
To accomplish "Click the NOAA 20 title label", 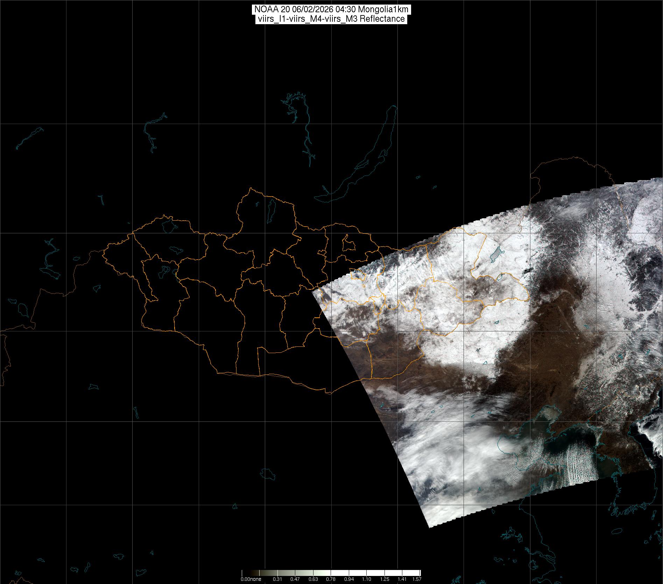I will point(331,9).
